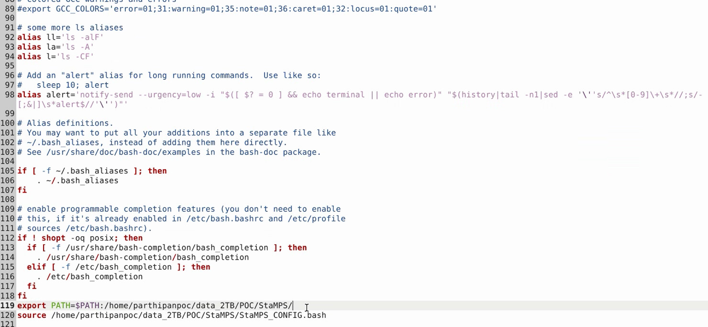
Task: Click the 'fi' keyword on line 107
Action: [x=22, y=190]
